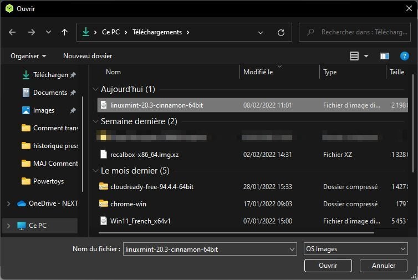Viewport: 418px width, 280px height.
Task: Sort files by the Taille column
Action: [397, 72]
